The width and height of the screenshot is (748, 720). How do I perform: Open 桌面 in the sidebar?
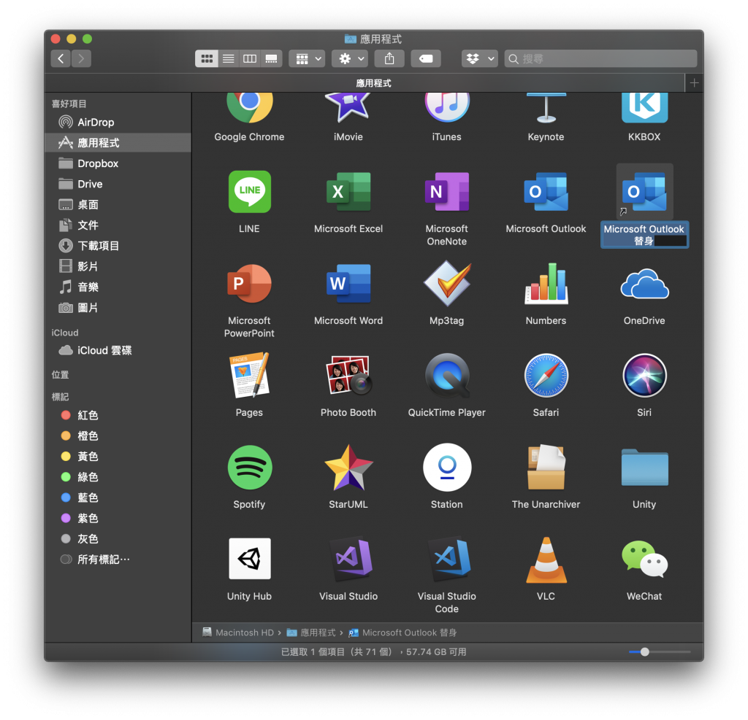click(118, 204)
